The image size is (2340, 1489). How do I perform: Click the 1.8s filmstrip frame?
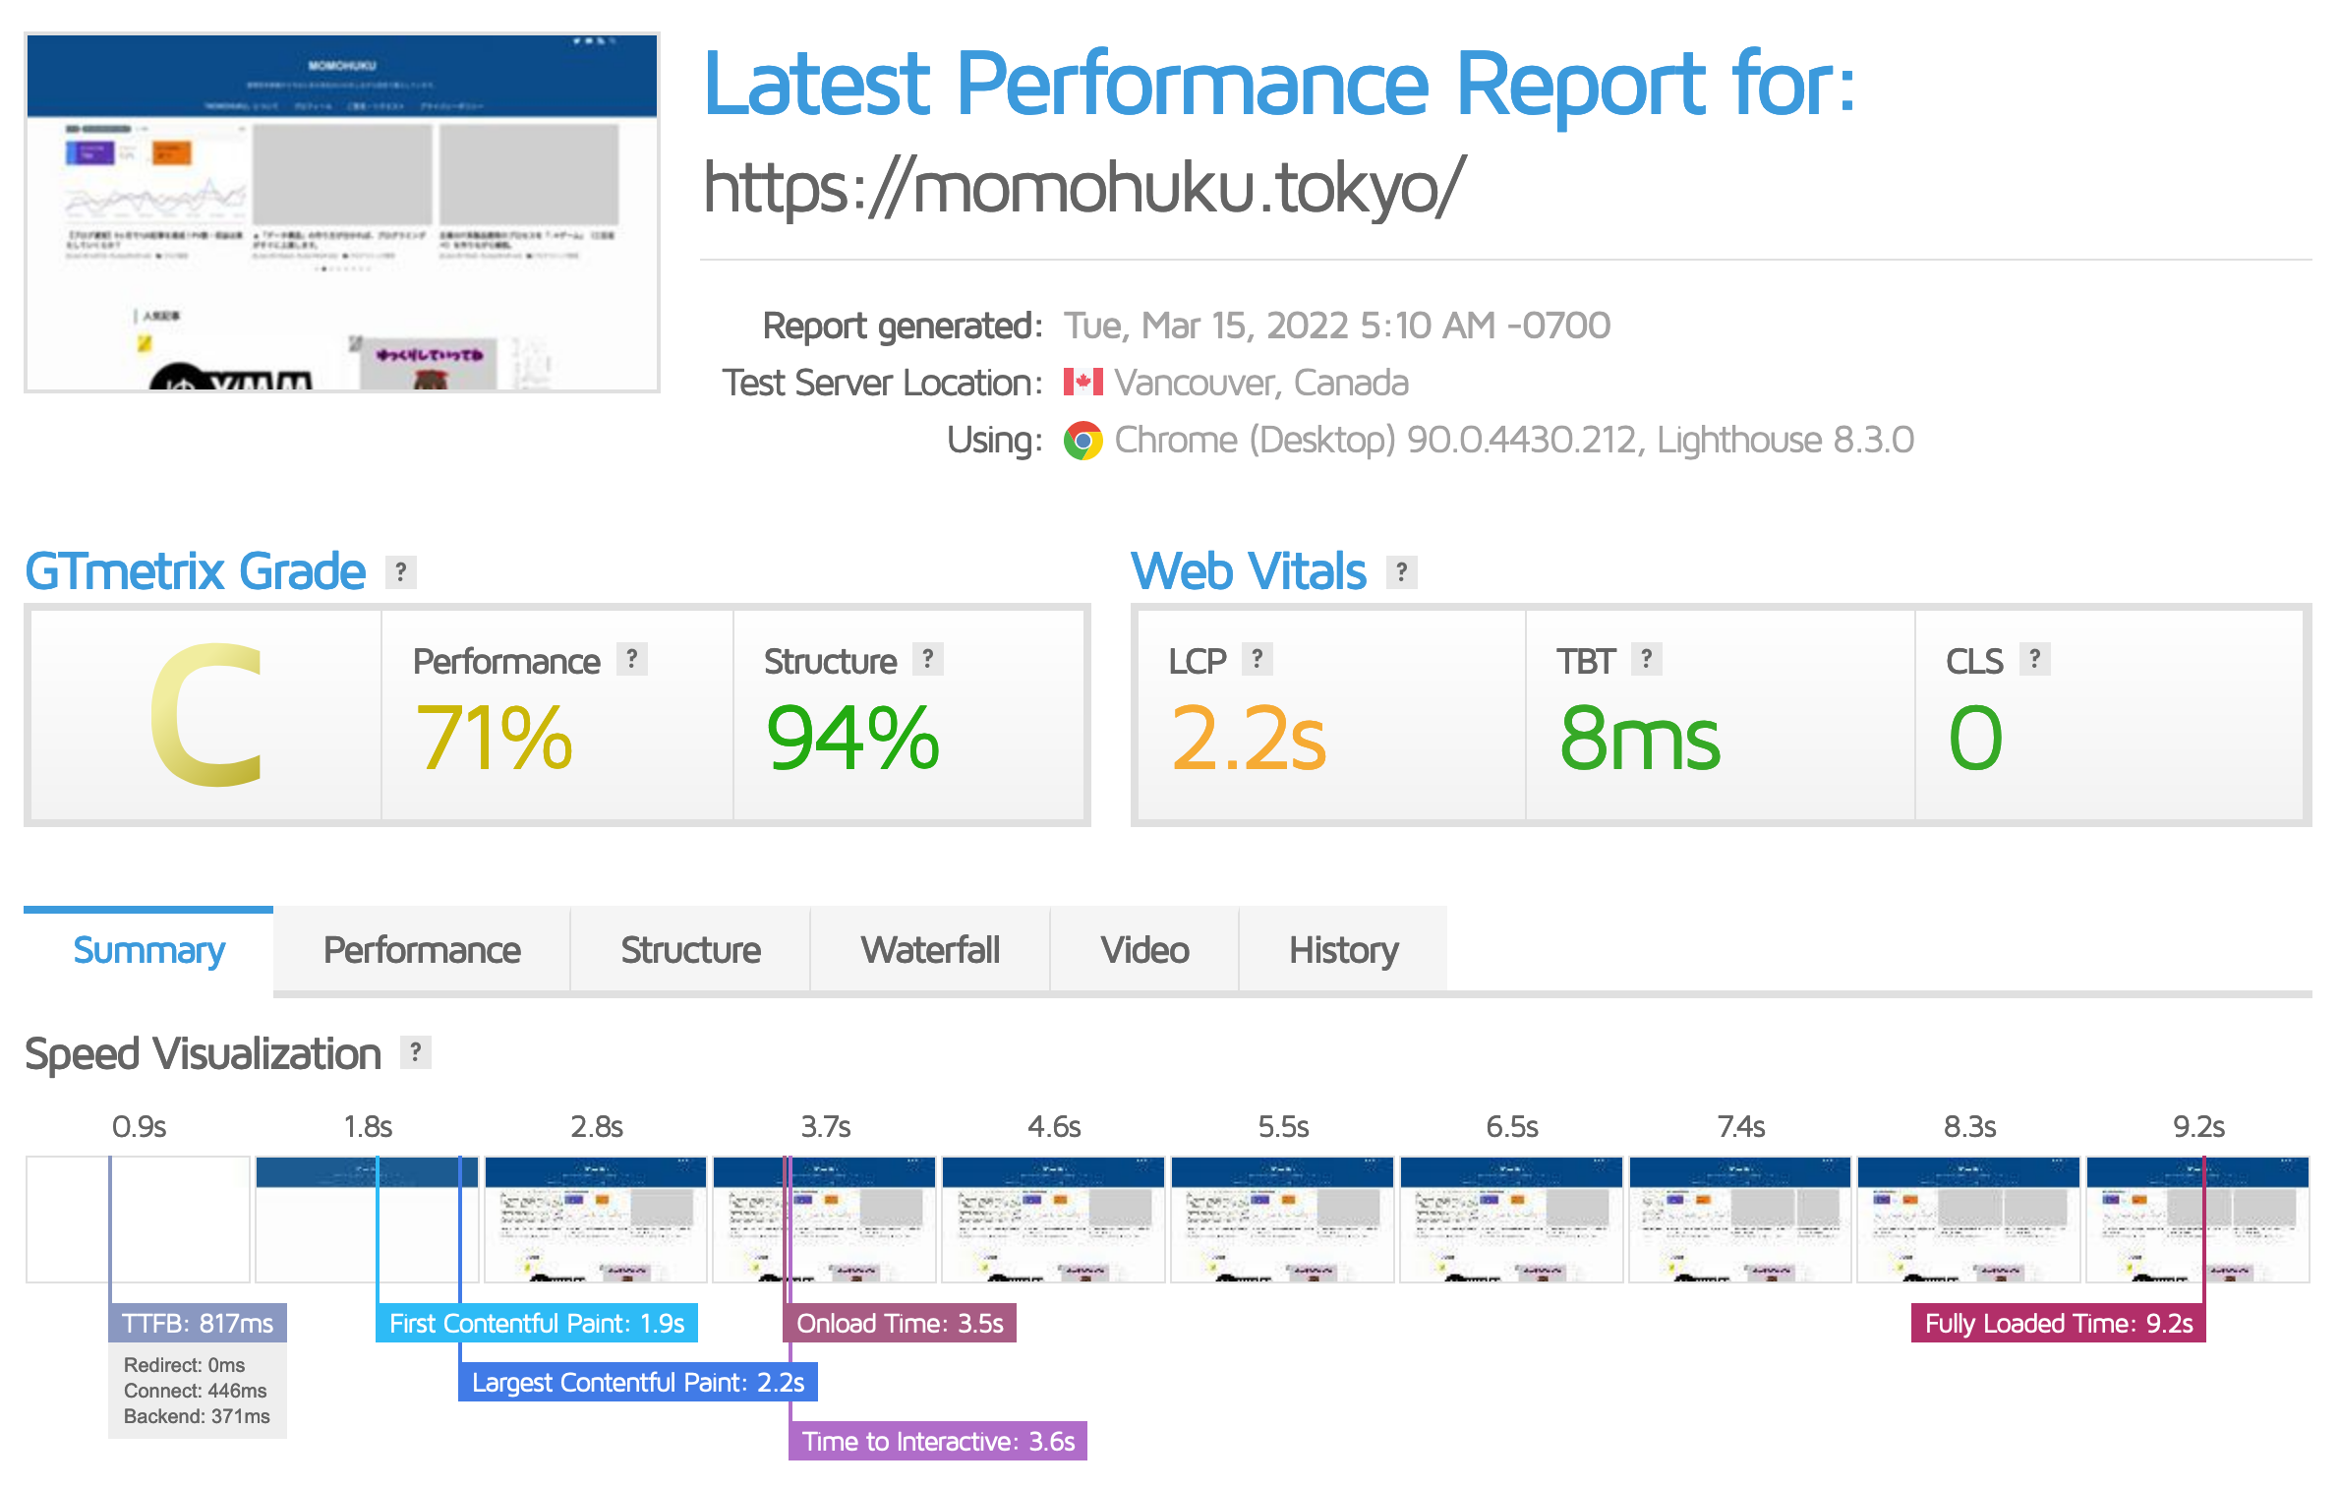[367, 1220]
